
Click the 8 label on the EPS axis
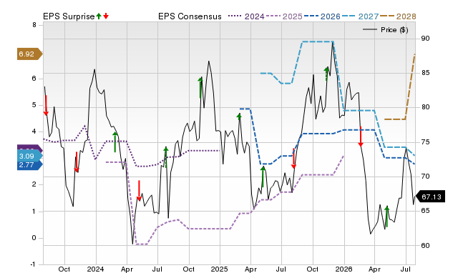(x=34, y=25)
